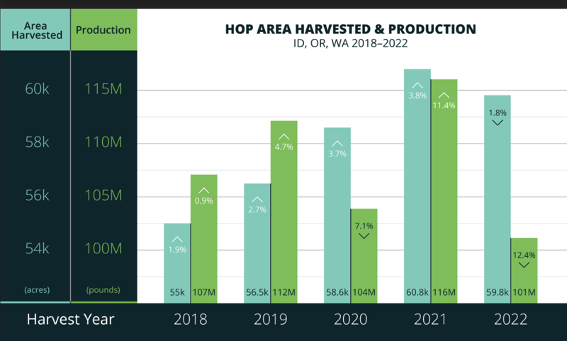Click the '(acres)' unit label
This screenshot has height=341, width=567.
[x=37, y=290]
